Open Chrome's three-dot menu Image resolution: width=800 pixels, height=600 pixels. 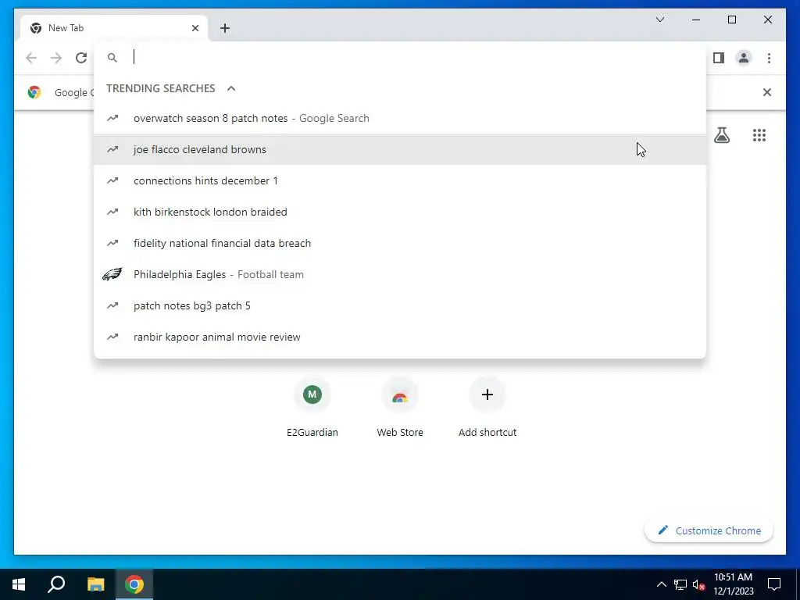(x=769, y=58)
